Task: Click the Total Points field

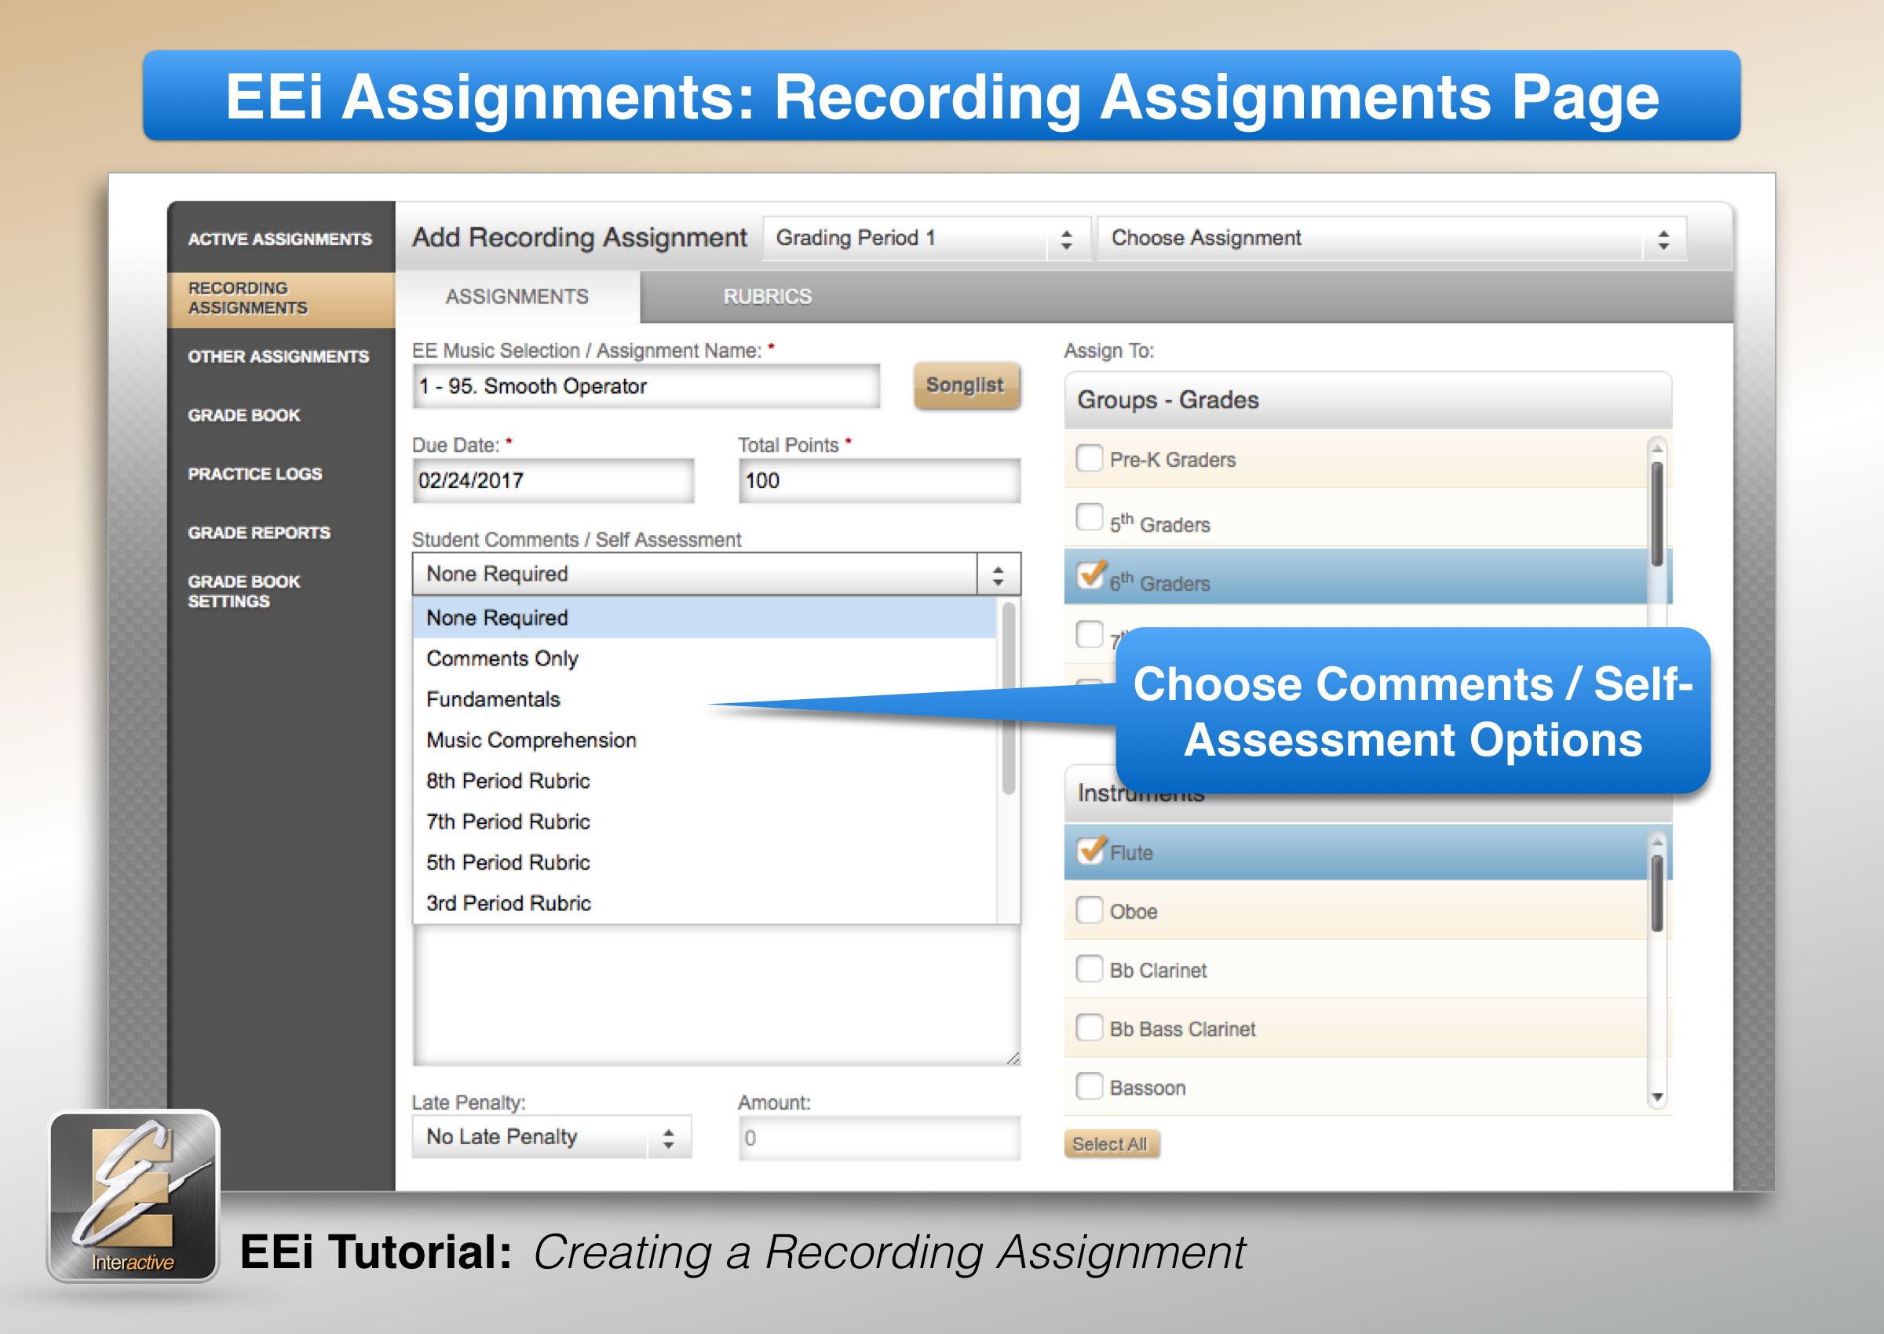Action: pyautogui.click(x=879, y=480)
